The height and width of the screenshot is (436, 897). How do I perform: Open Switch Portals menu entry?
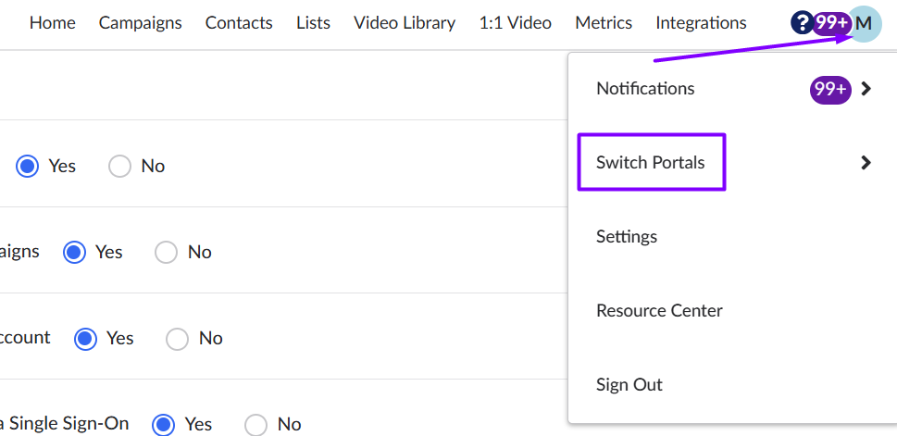651,163
